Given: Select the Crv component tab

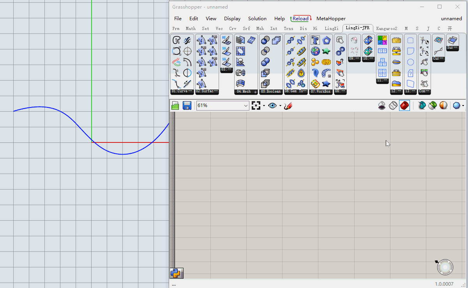Looking at the screenshot, I should (x=233, y=29).
